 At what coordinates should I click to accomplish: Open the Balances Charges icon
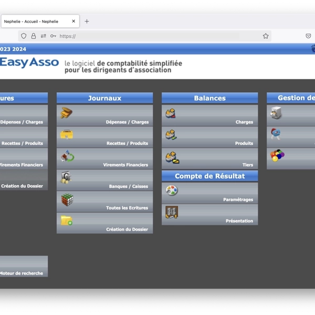click(171, 113)
